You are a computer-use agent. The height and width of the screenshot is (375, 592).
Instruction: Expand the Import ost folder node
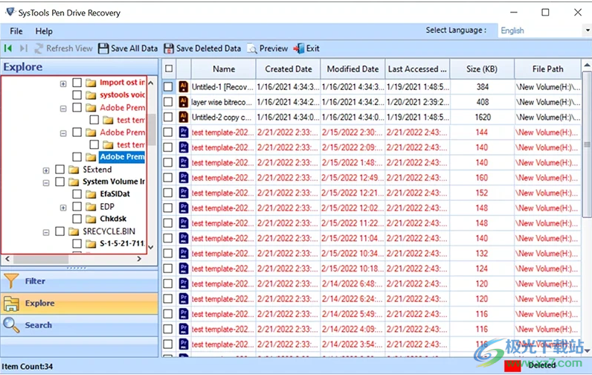point(63,83)
